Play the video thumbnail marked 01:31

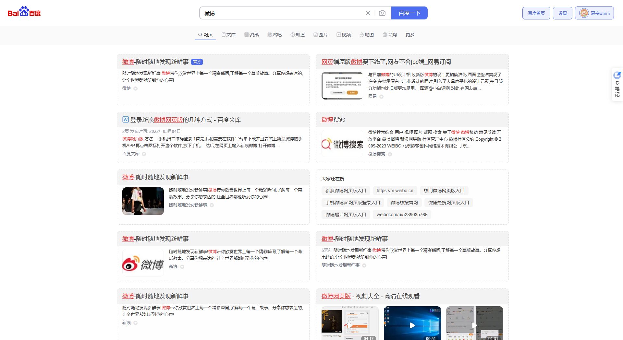[474, 323]
